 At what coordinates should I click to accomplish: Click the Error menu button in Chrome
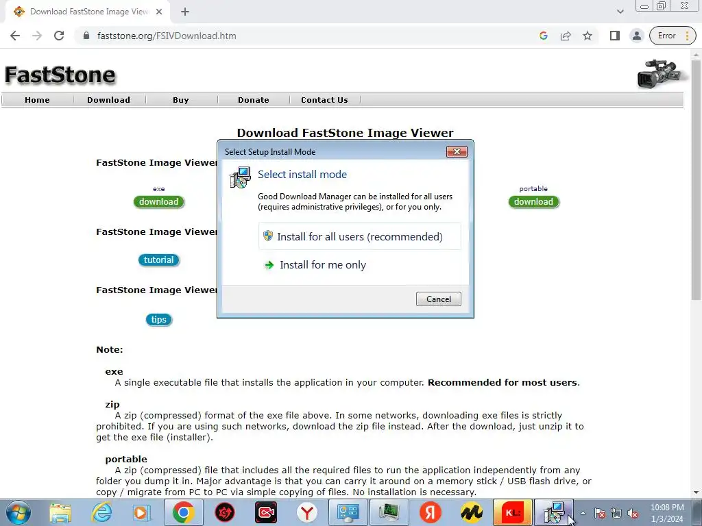pyautogui.click(x=673, y=36)
